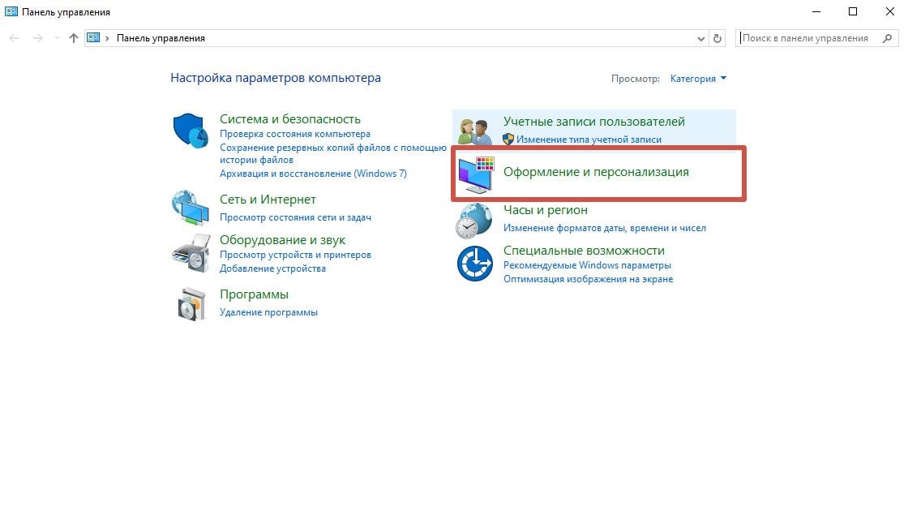Click 'Удаление программы' link
Viewport: 908px width, 511px height.
coord(268,312)
